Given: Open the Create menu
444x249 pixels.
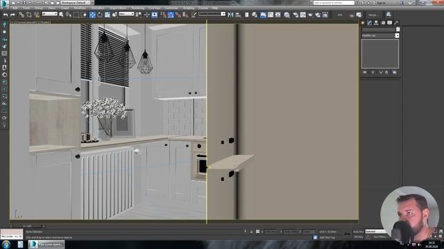Looking at the screenshot, I should pos(65,8).
